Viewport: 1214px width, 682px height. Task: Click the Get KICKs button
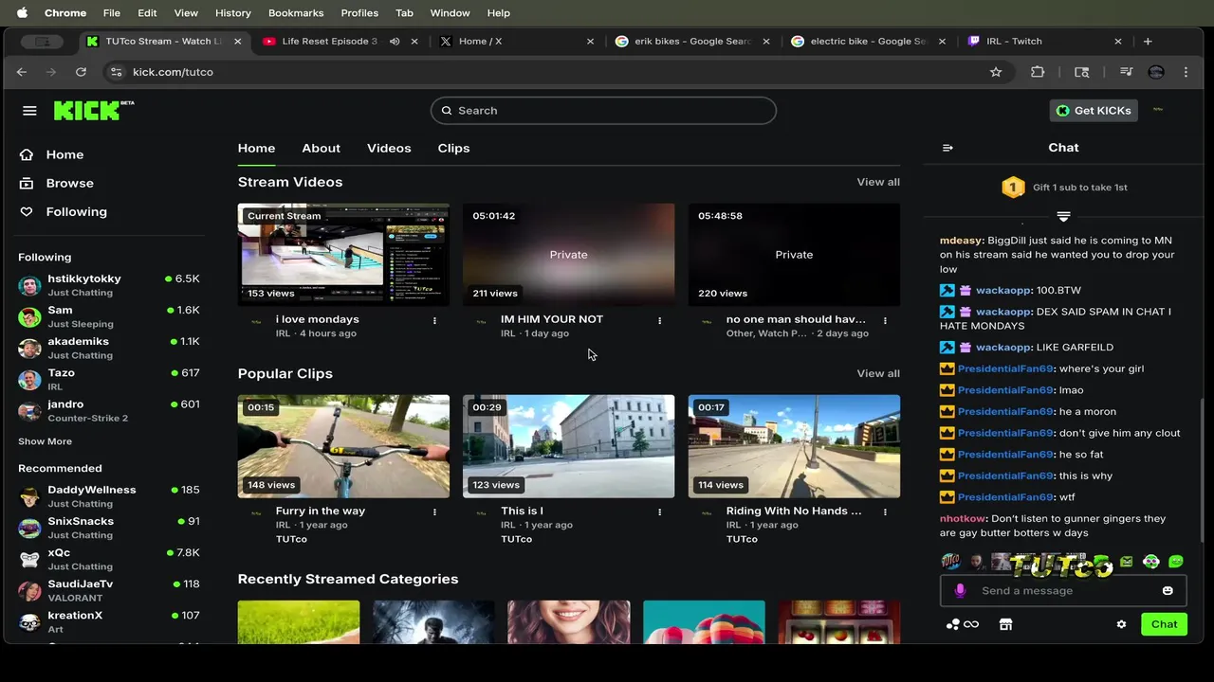tap(1094, 111)
